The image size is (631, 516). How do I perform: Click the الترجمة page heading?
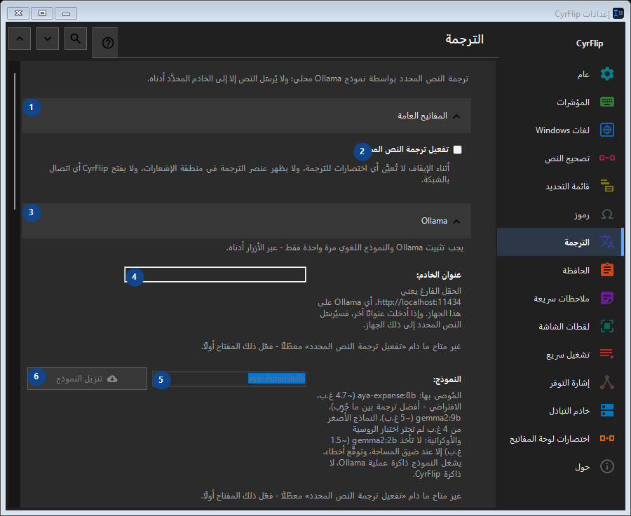pos(464,39)
